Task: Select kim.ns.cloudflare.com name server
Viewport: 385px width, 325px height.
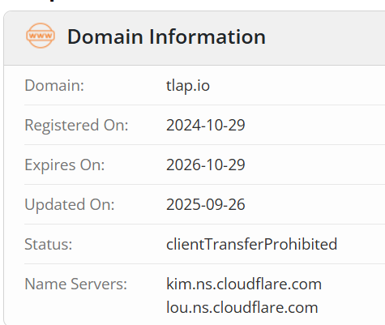Action: click(x=244, y=284)
